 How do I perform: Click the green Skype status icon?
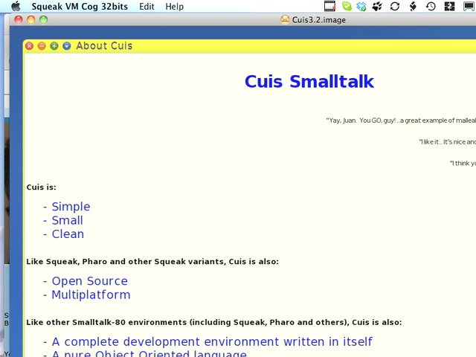[x=347, y=6]
